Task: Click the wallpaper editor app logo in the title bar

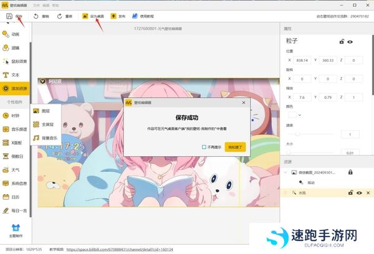Action: point(5,5)
